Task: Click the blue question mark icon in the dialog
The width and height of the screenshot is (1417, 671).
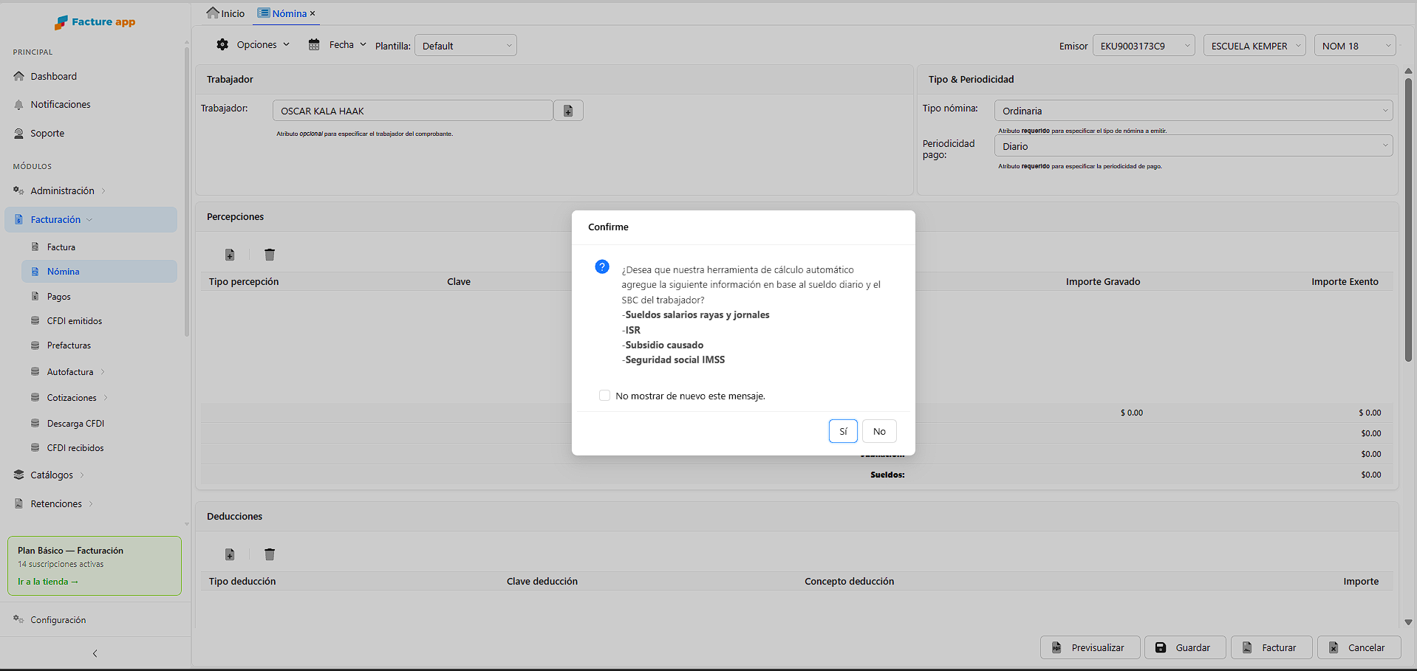Action: 602,266
